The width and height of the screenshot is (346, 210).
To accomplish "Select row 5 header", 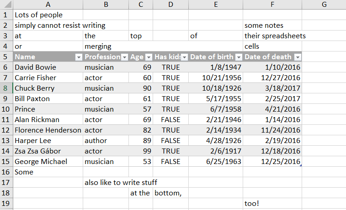I will [6, 57].
